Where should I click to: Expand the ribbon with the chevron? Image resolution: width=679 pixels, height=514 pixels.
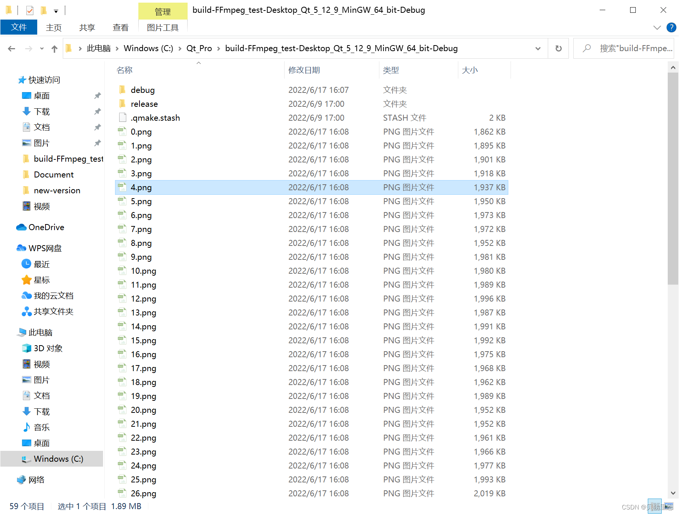(657, 27)
